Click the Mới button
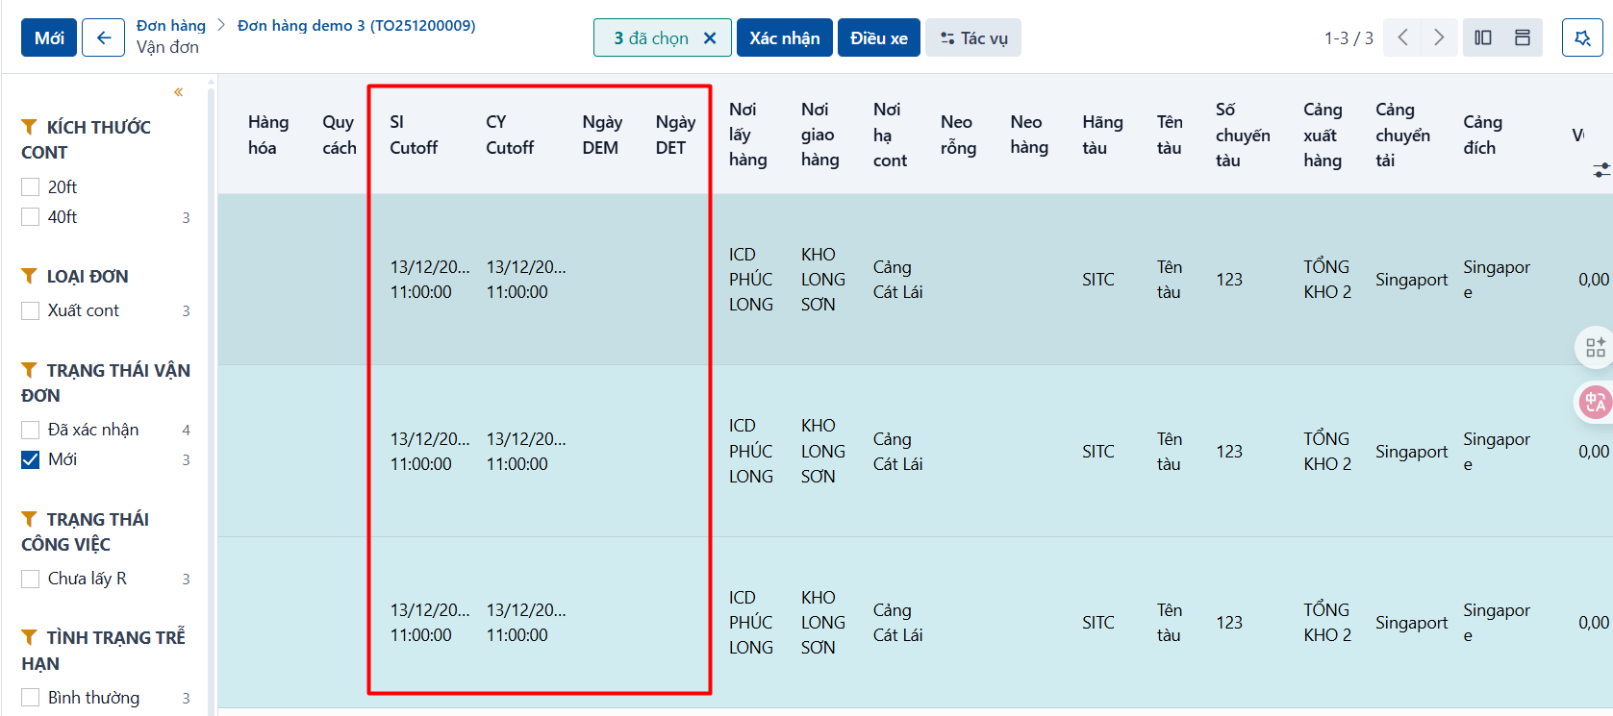The width and height of the screenshot is (1613, 716). click(49, 37)
